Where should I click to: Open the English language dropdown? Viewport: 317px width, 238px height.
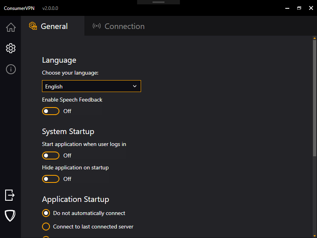[x=92, y=86]
